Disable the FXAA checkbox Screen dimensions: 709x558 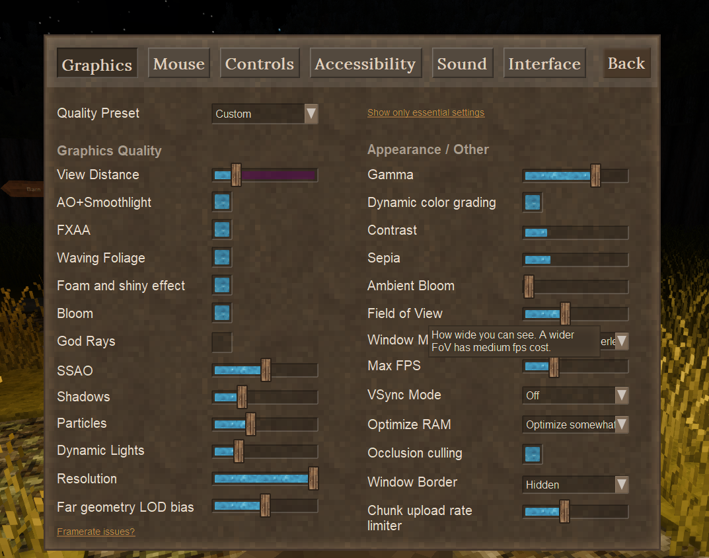tap(222, 229)
